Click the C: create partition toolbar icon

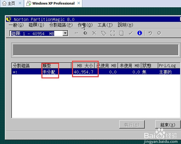tap(85, 33)
